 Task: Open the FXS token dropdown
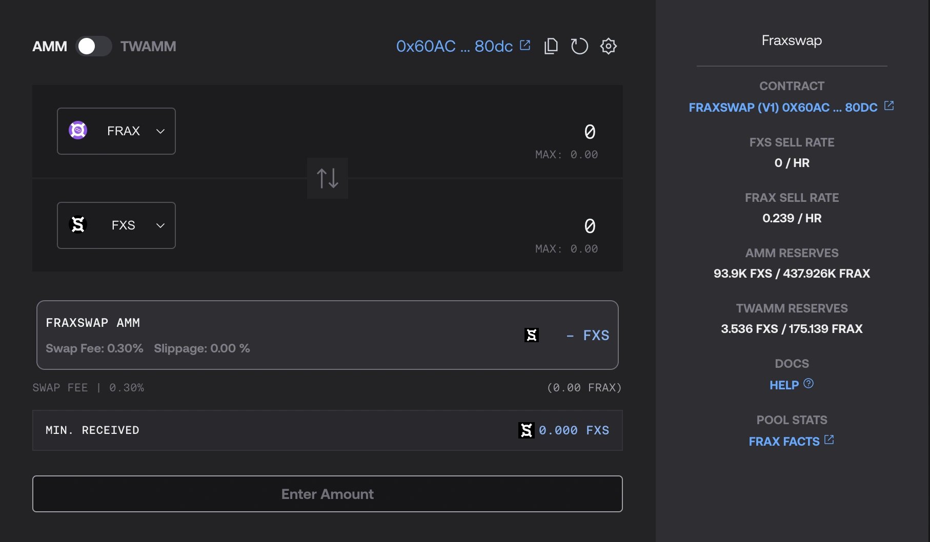(116, 225)
